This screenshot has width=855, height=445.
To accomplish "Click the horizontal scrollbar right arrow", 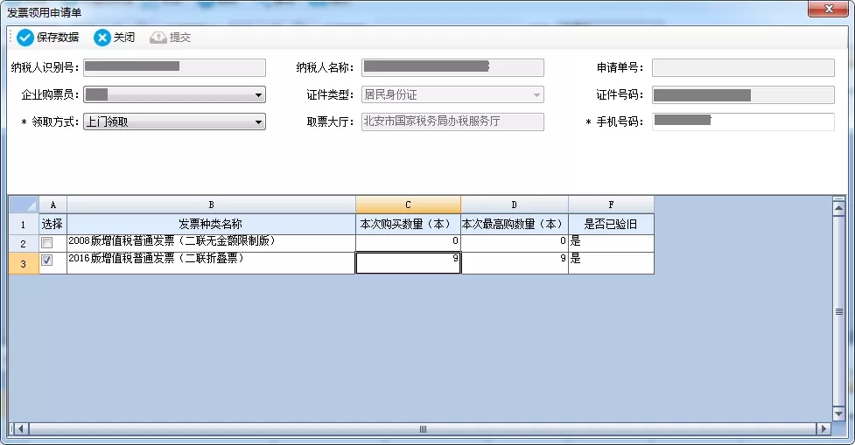I will coord(823,428).
